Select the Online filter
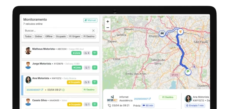This screenshot has width=230, height=109. pyautogui.click(x=38, y=37)
